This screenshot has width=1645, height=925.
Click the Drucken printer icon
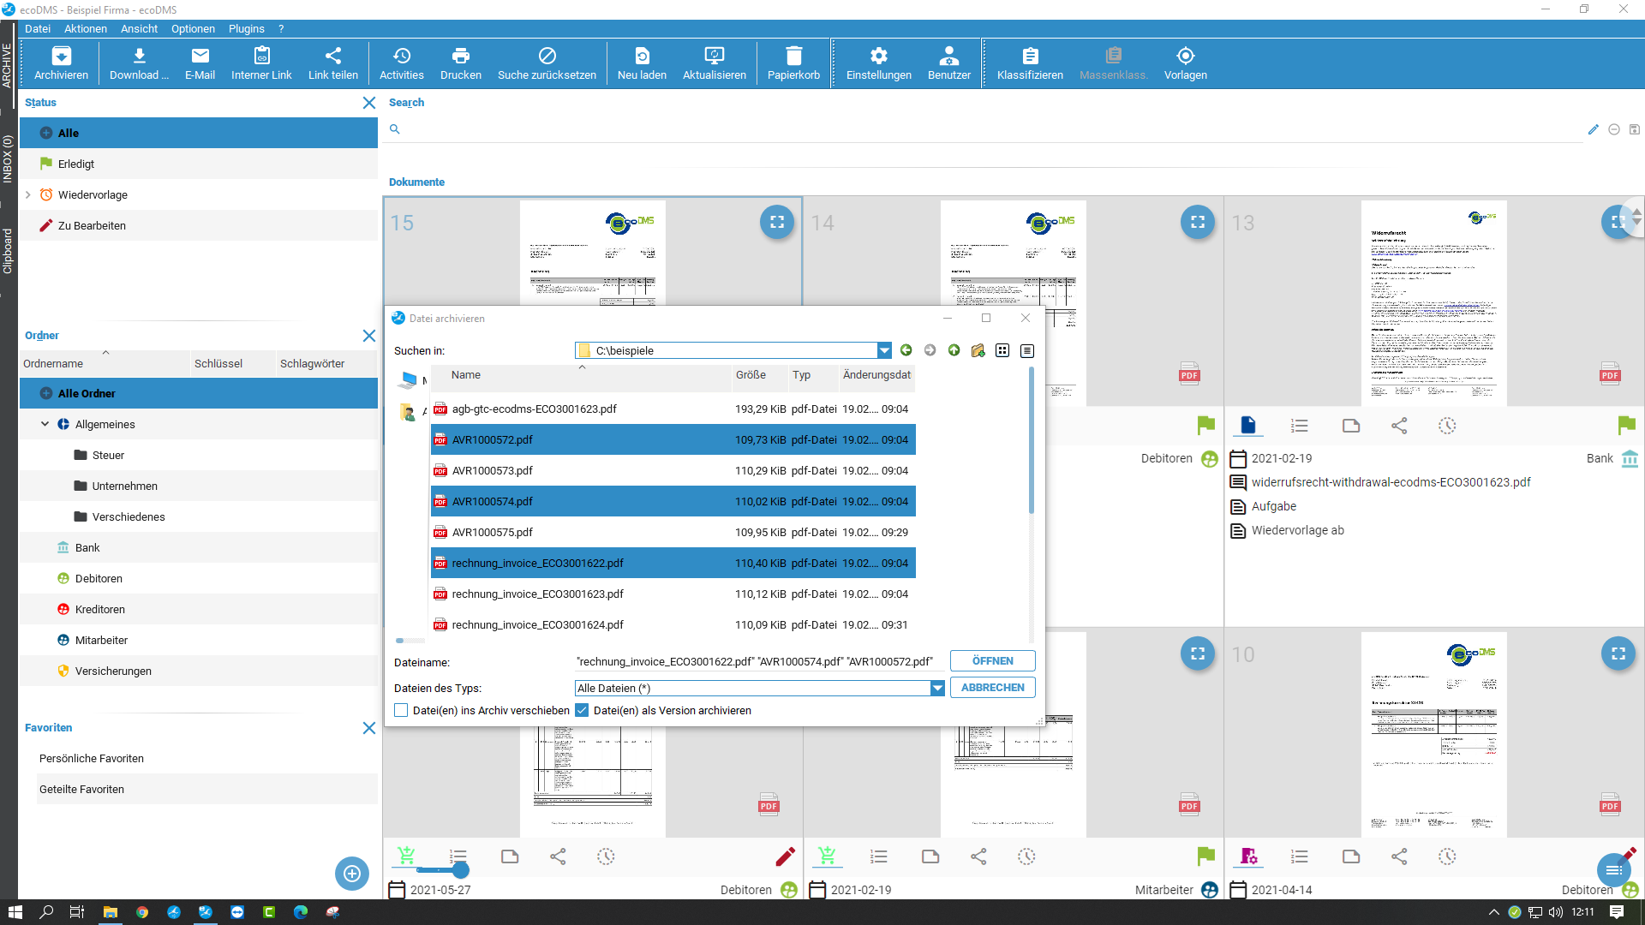pyautogui.click(x=460, y=63)
